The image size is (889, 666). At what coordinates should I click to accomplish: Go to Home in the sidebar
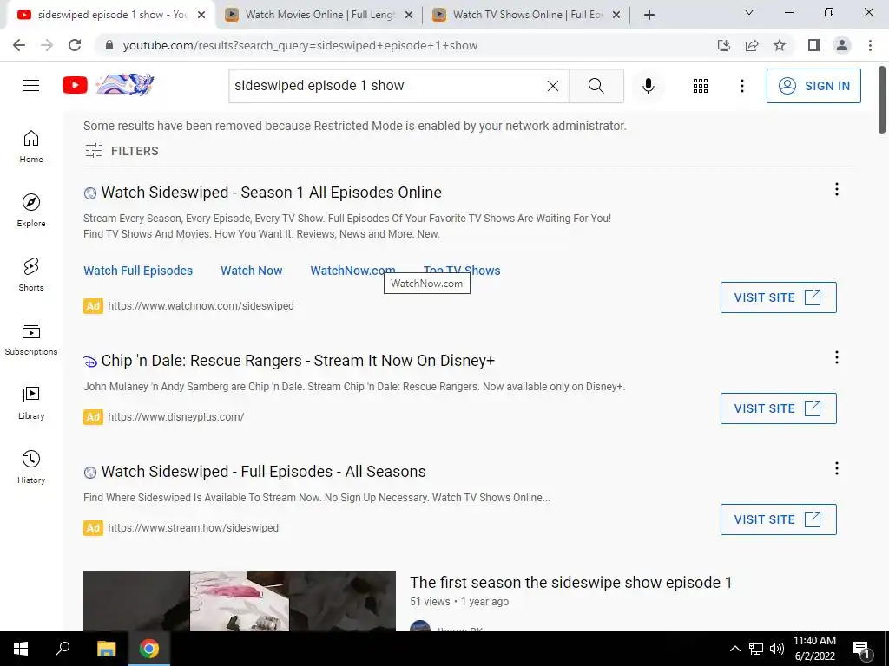pyautogui.click(x=31, y=147)
